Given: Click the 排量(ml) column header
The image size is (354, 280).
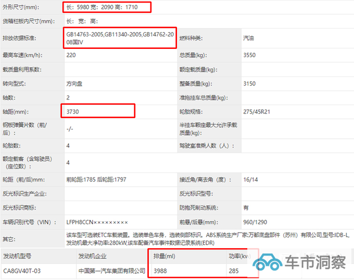Looking at the screenshot, I should (164, 256).
